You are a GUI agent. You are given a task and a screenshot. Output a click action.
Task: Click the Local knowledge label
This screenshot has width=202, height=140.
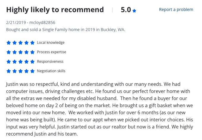(x=51, y=43)
